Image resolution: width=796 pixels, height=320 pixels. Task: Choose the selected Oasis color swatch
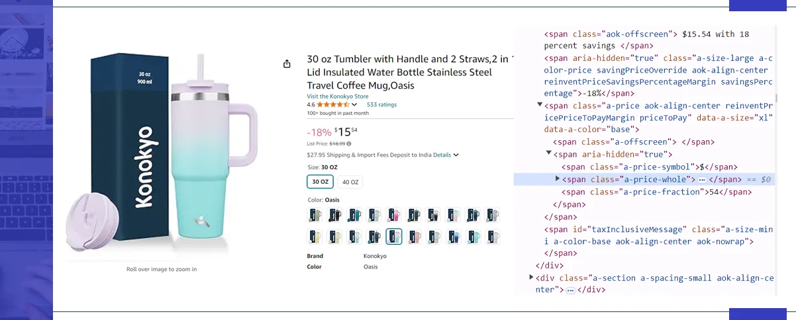coord(393,237)
